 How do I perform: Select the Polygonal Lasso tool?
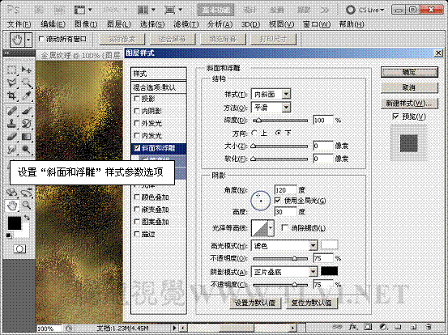(x=11, y=83)
